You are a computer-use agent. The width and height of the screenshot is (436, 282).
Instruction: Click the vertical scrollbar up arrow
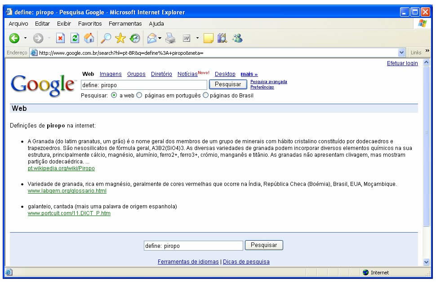click(426, 62)
